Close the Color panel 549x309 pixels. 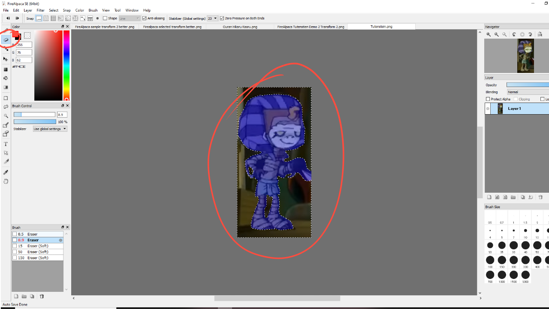[x=67, y=27]
